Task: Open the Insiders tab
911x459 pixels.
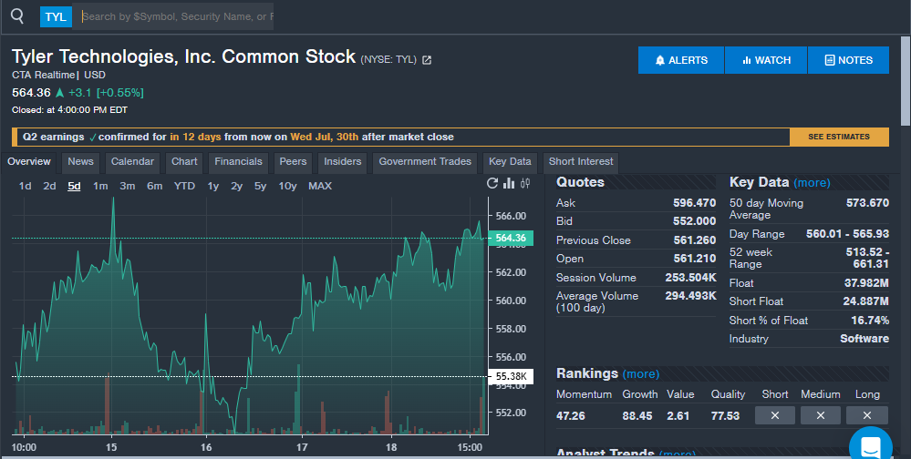Action: 342,162
